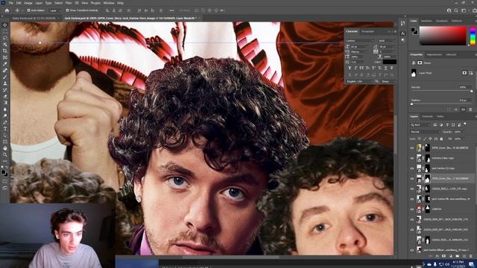Open the layer Opacity dropdown arrow
The height and width of the screenshot is (268, 477).
(x=464, y=132)
